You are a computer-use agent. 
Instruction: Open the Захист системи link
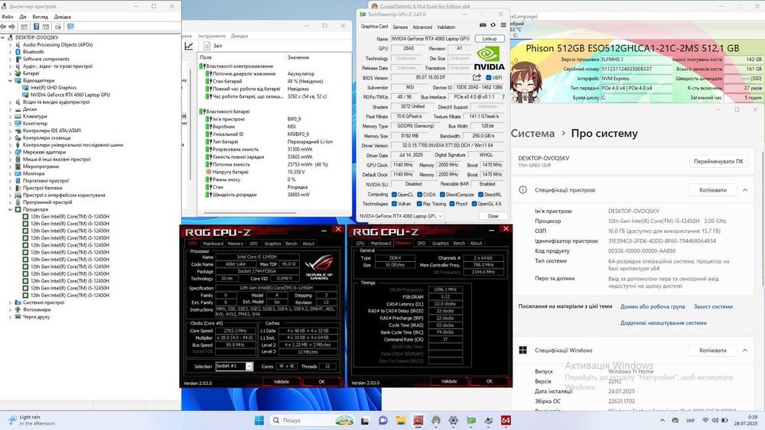[713, 306]
